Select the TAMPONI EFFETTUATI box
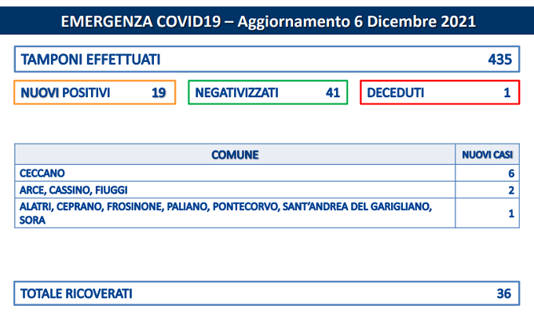 (267, 59)
